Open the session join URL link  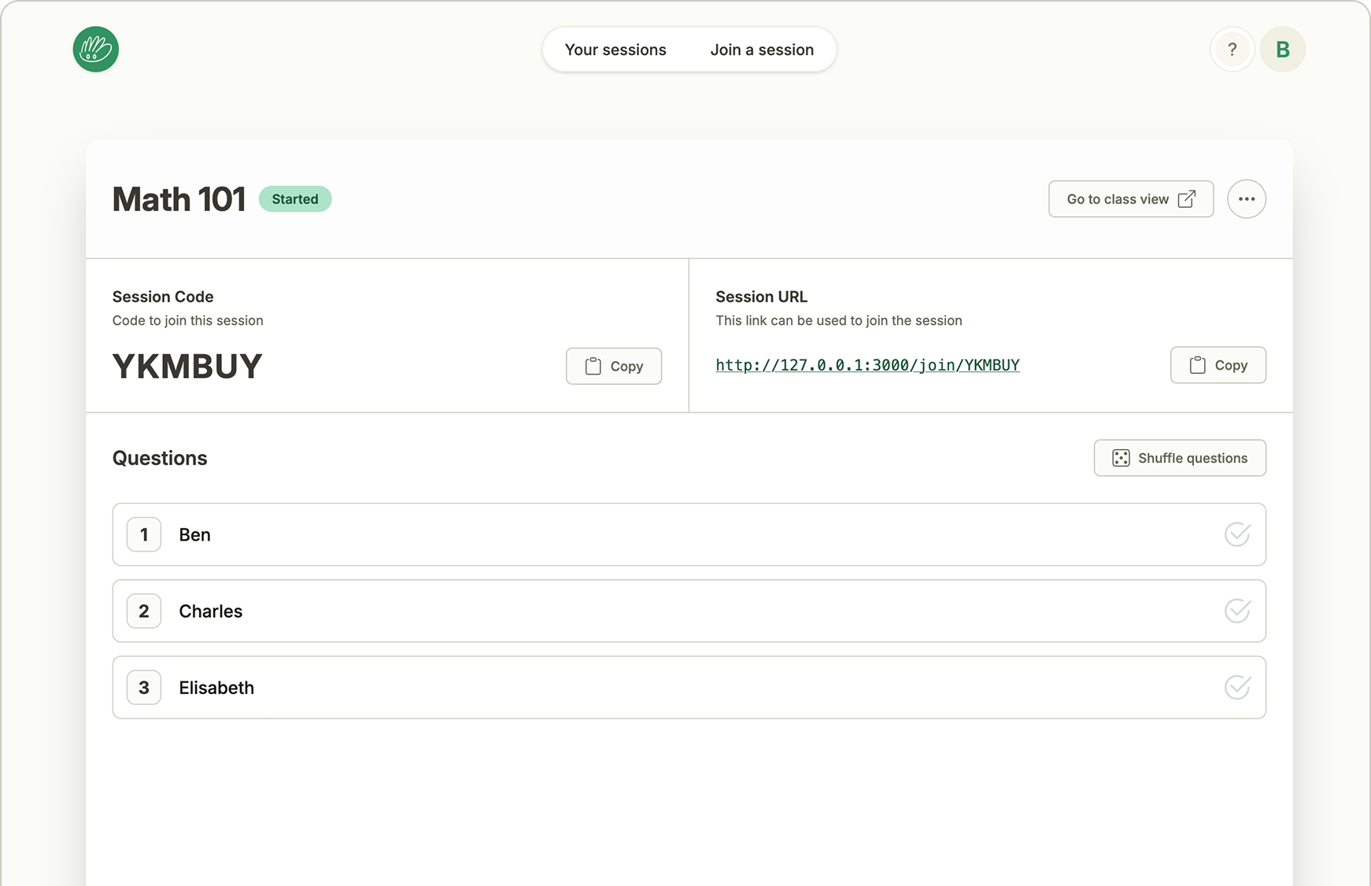(x=867, y=365)
